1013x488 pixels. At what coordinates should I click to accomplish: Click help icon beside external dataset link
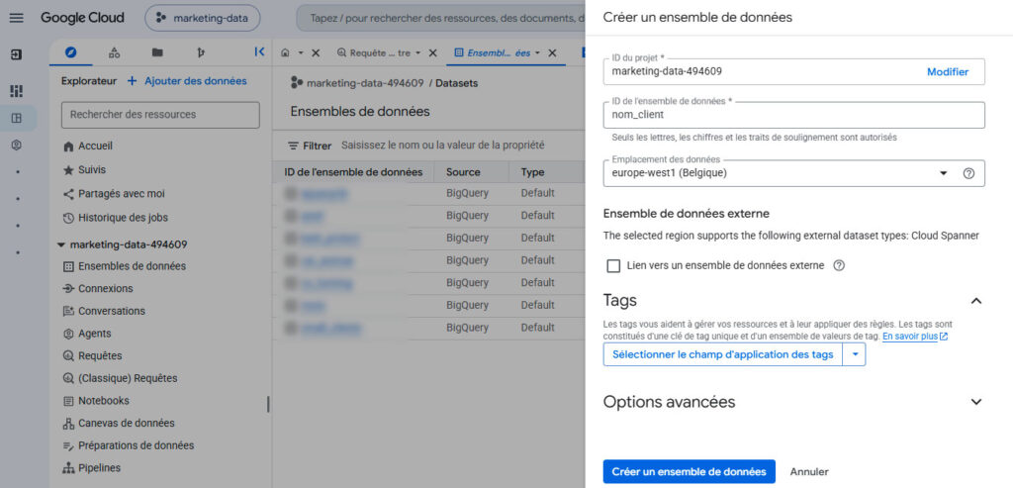coord(839,265)
